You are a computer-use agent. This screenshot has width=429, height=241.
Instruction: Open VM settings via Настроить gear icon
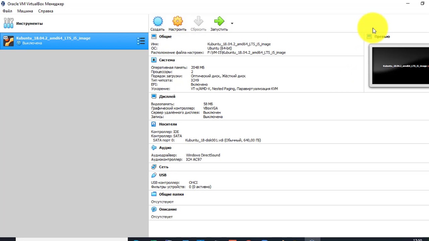(x=178, y=21)
